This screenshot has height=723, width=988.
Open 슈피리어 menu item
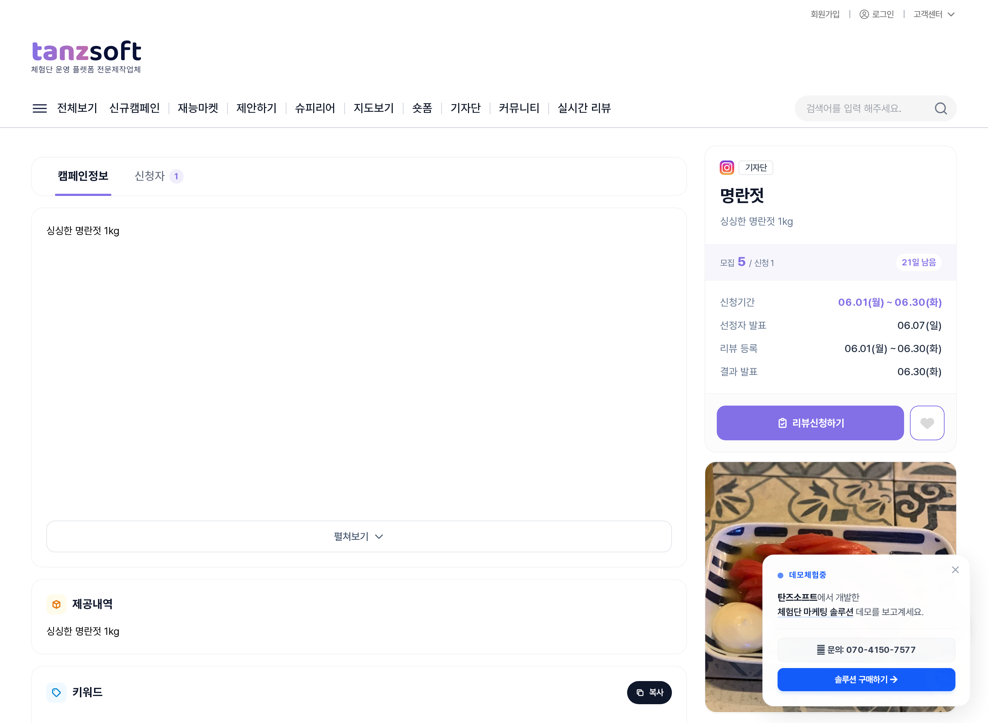click(315, 108)
